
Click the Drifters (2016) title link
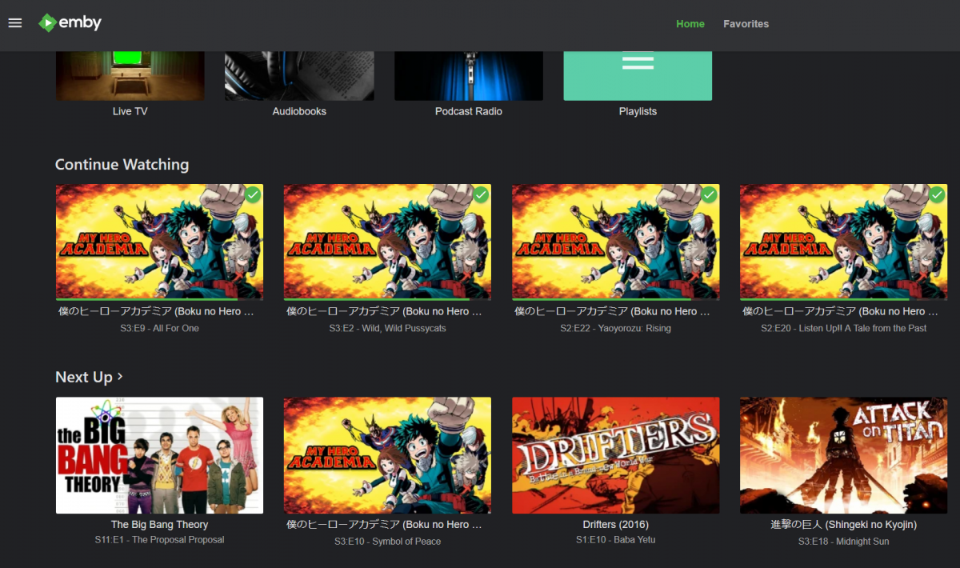pos(615,525)
